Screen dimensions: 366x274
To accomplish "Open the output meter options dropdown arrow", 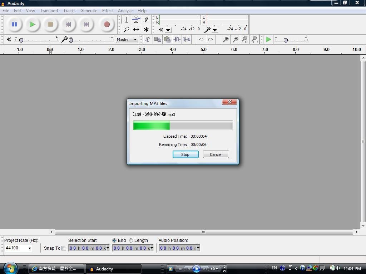I will pyautogui.click(x=168, y=30).
